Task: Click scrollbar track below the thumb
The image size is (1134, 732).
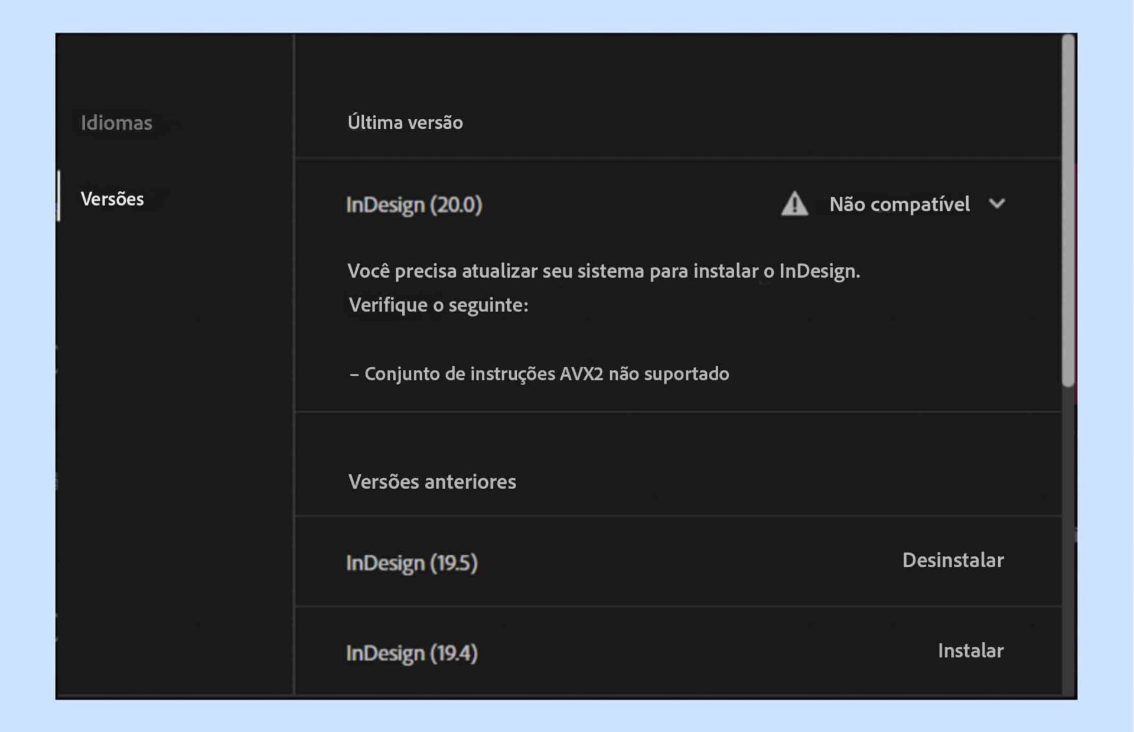Action: (1068, 532)
